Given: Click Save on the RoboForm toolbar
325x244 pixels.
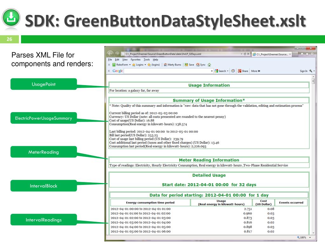Looking at the screenshot, I should [189, 65].
